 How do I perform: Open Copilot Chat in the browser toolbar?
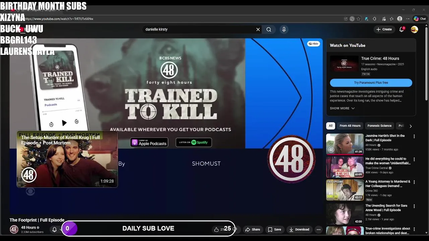[420, 19]
